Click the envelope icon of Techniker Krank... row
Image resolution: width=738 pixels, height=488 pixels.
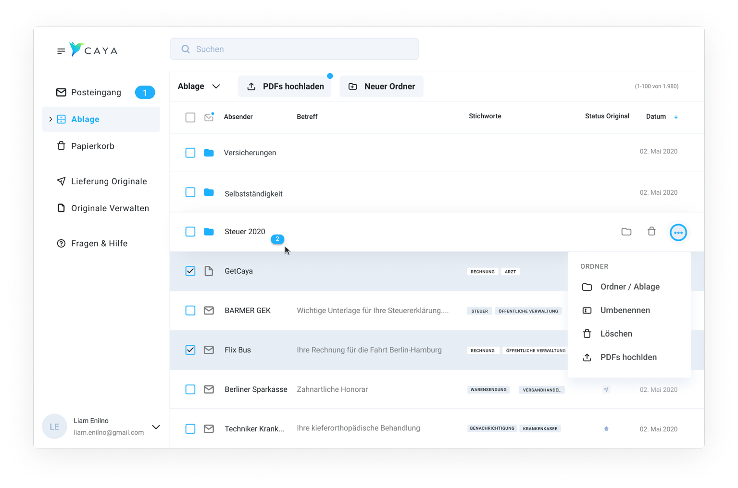[209, 428]
